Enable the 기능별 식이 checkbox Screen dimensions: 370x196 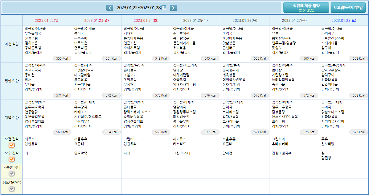[x=12, y=174]
